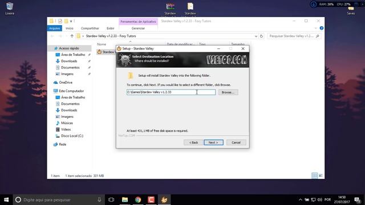Switch to Stardew setup taskbar icon
This screenshot has height=205, width=365.
[x=164, y=200]
